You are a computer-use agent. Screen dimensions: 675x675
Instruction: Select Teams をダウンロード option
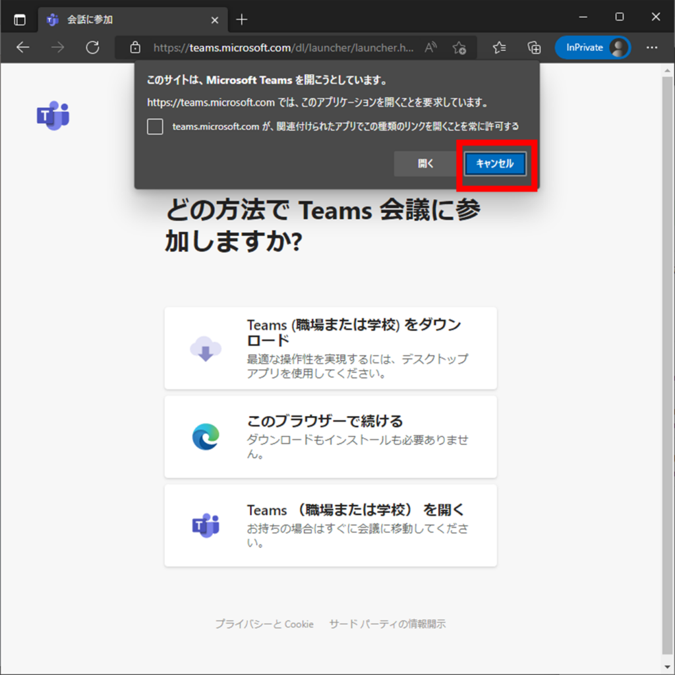[330, 348]
